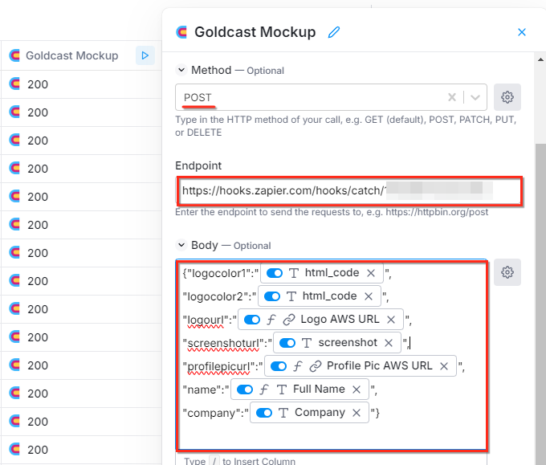Open the Method field settings gear

[507, 97]
